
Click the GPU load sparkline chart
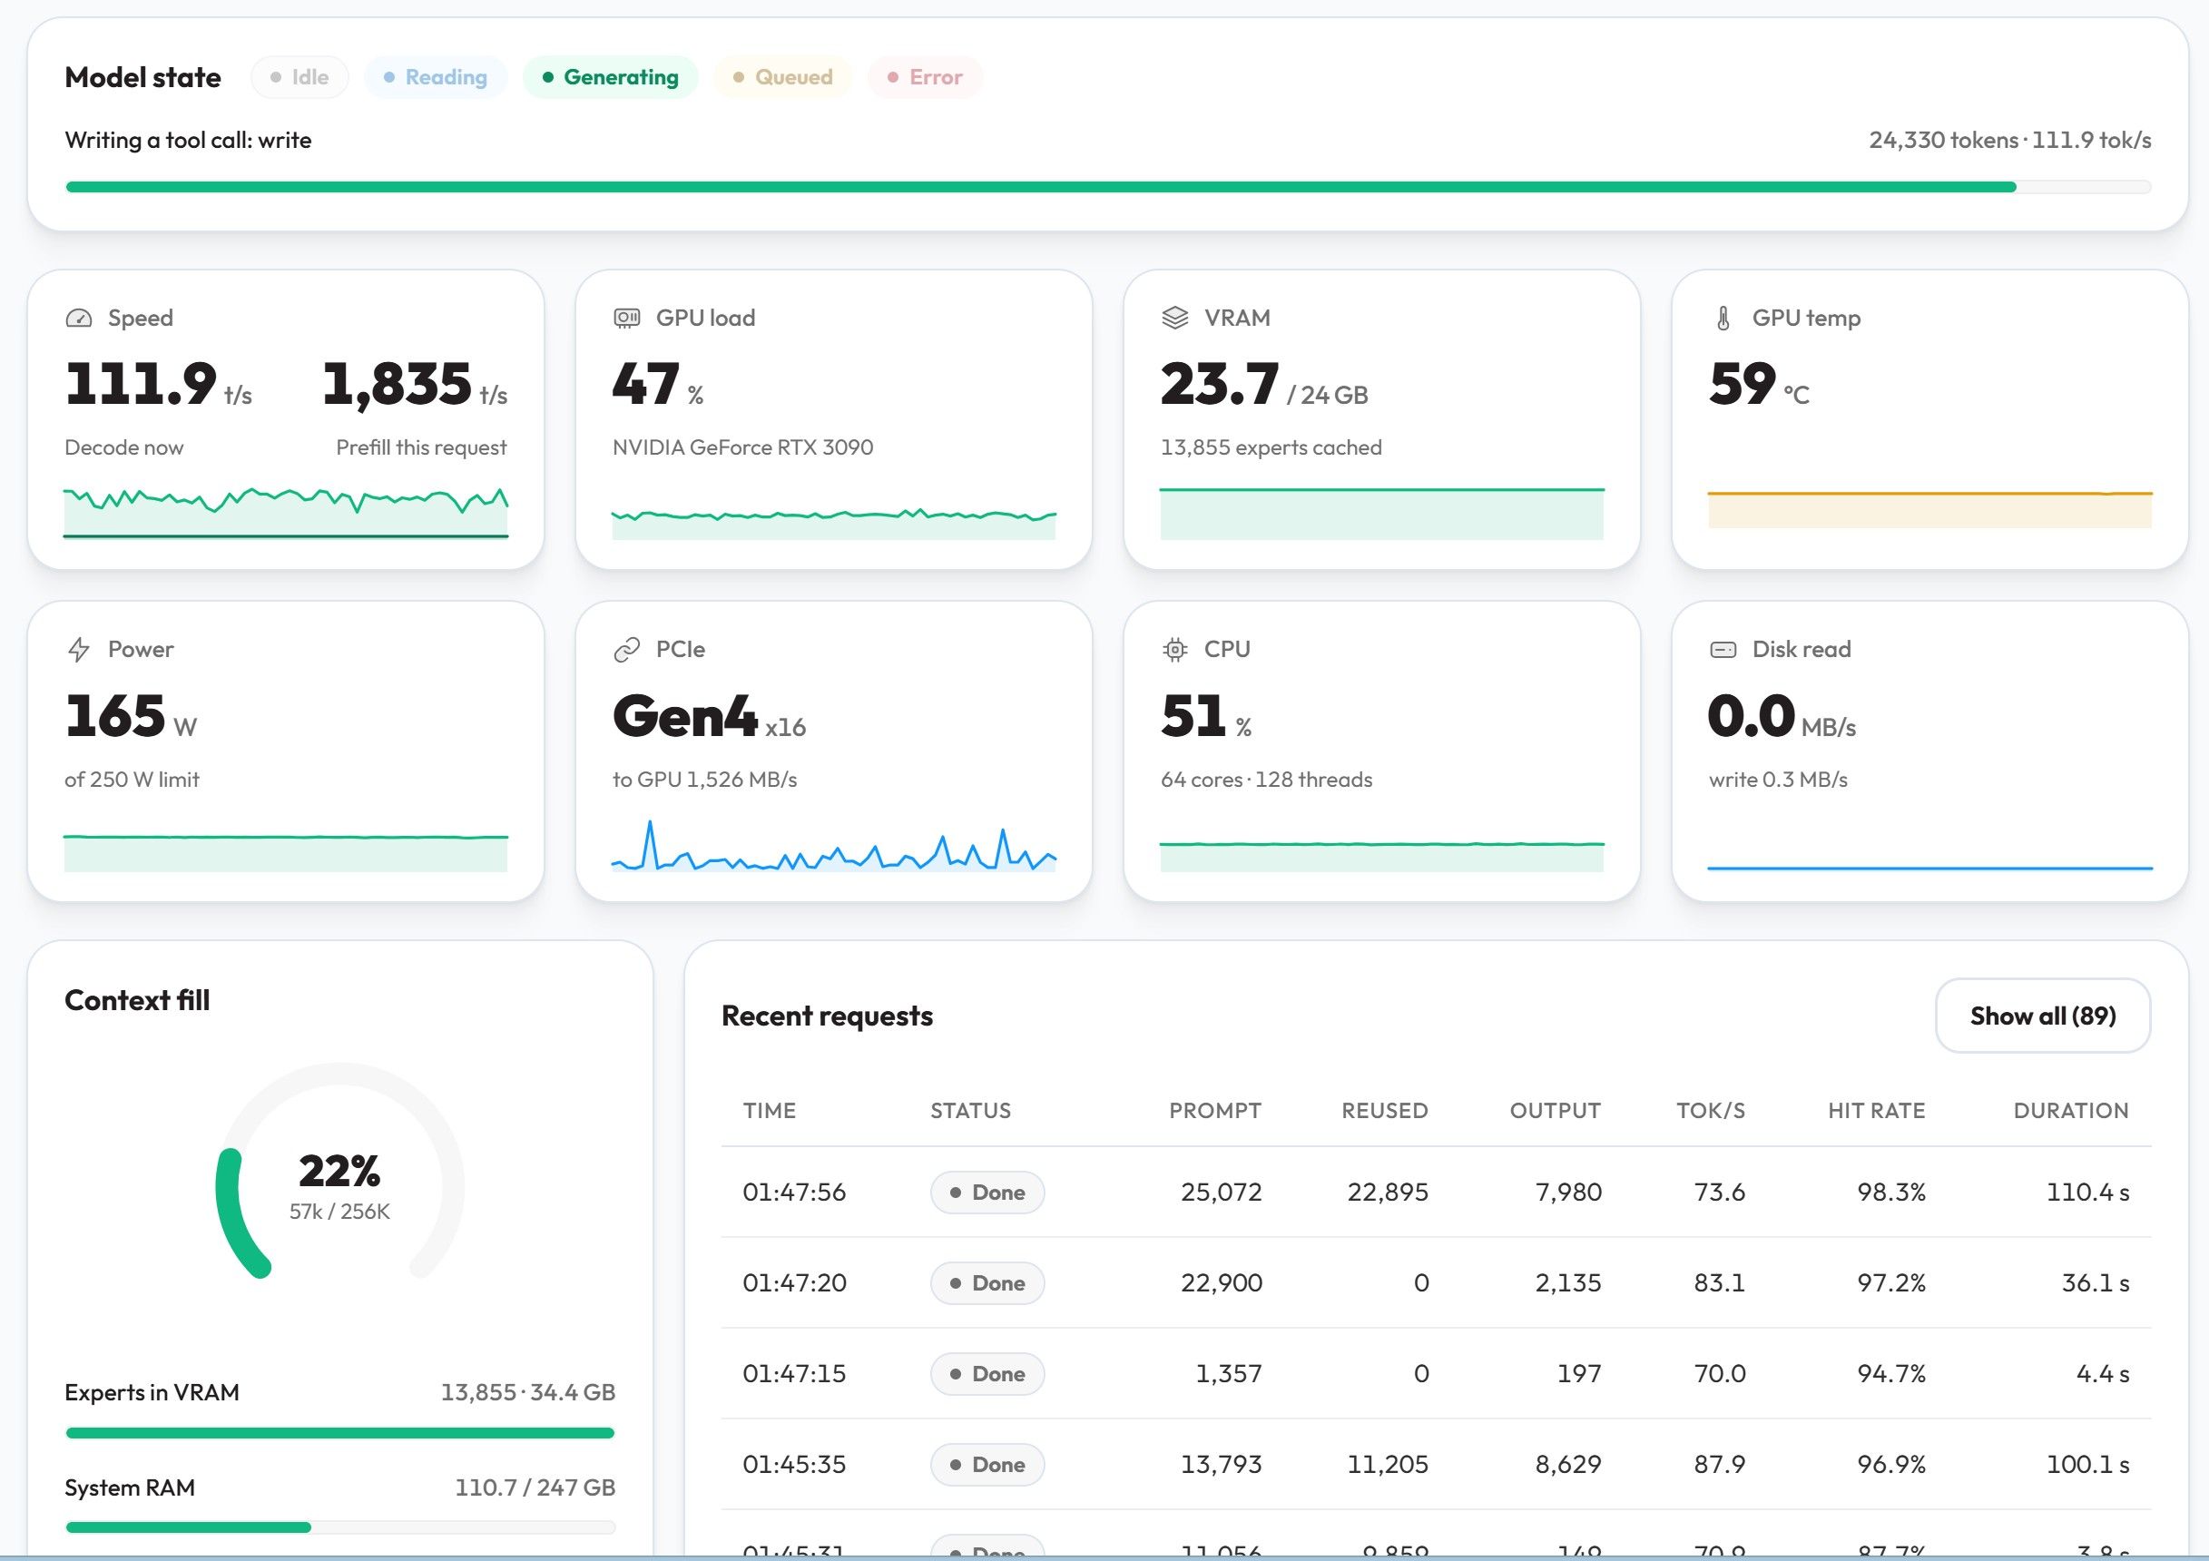834,523
